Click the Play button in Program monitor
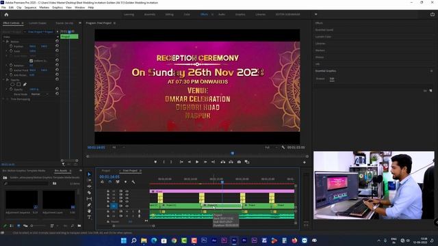Viewport: 438px width, 246px height. coord(197,162)
